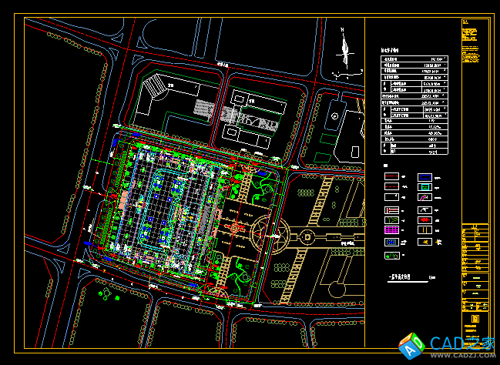Select the red solid line legend symbol

391,176
